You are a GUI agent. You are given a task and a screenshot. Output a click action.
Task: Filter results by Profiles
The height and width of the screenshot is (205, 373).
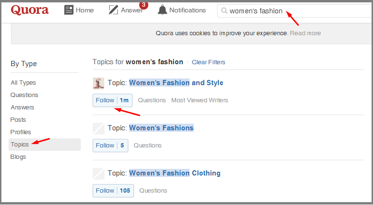point(21,132)
